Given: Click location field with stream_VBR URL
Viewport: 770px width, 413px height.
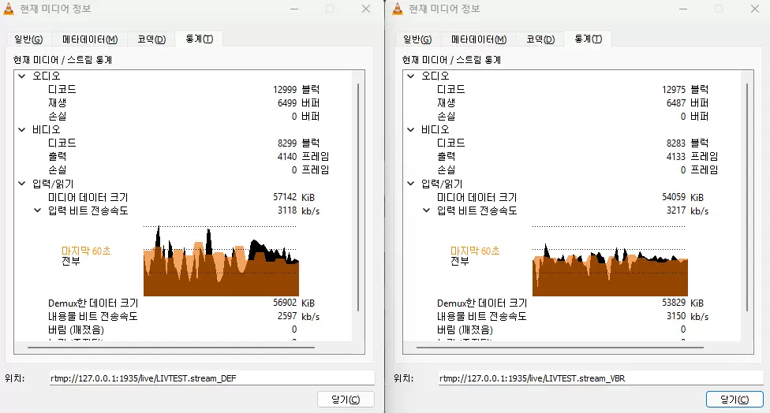Looking at the screenshot, I should [x=601, y=378].
